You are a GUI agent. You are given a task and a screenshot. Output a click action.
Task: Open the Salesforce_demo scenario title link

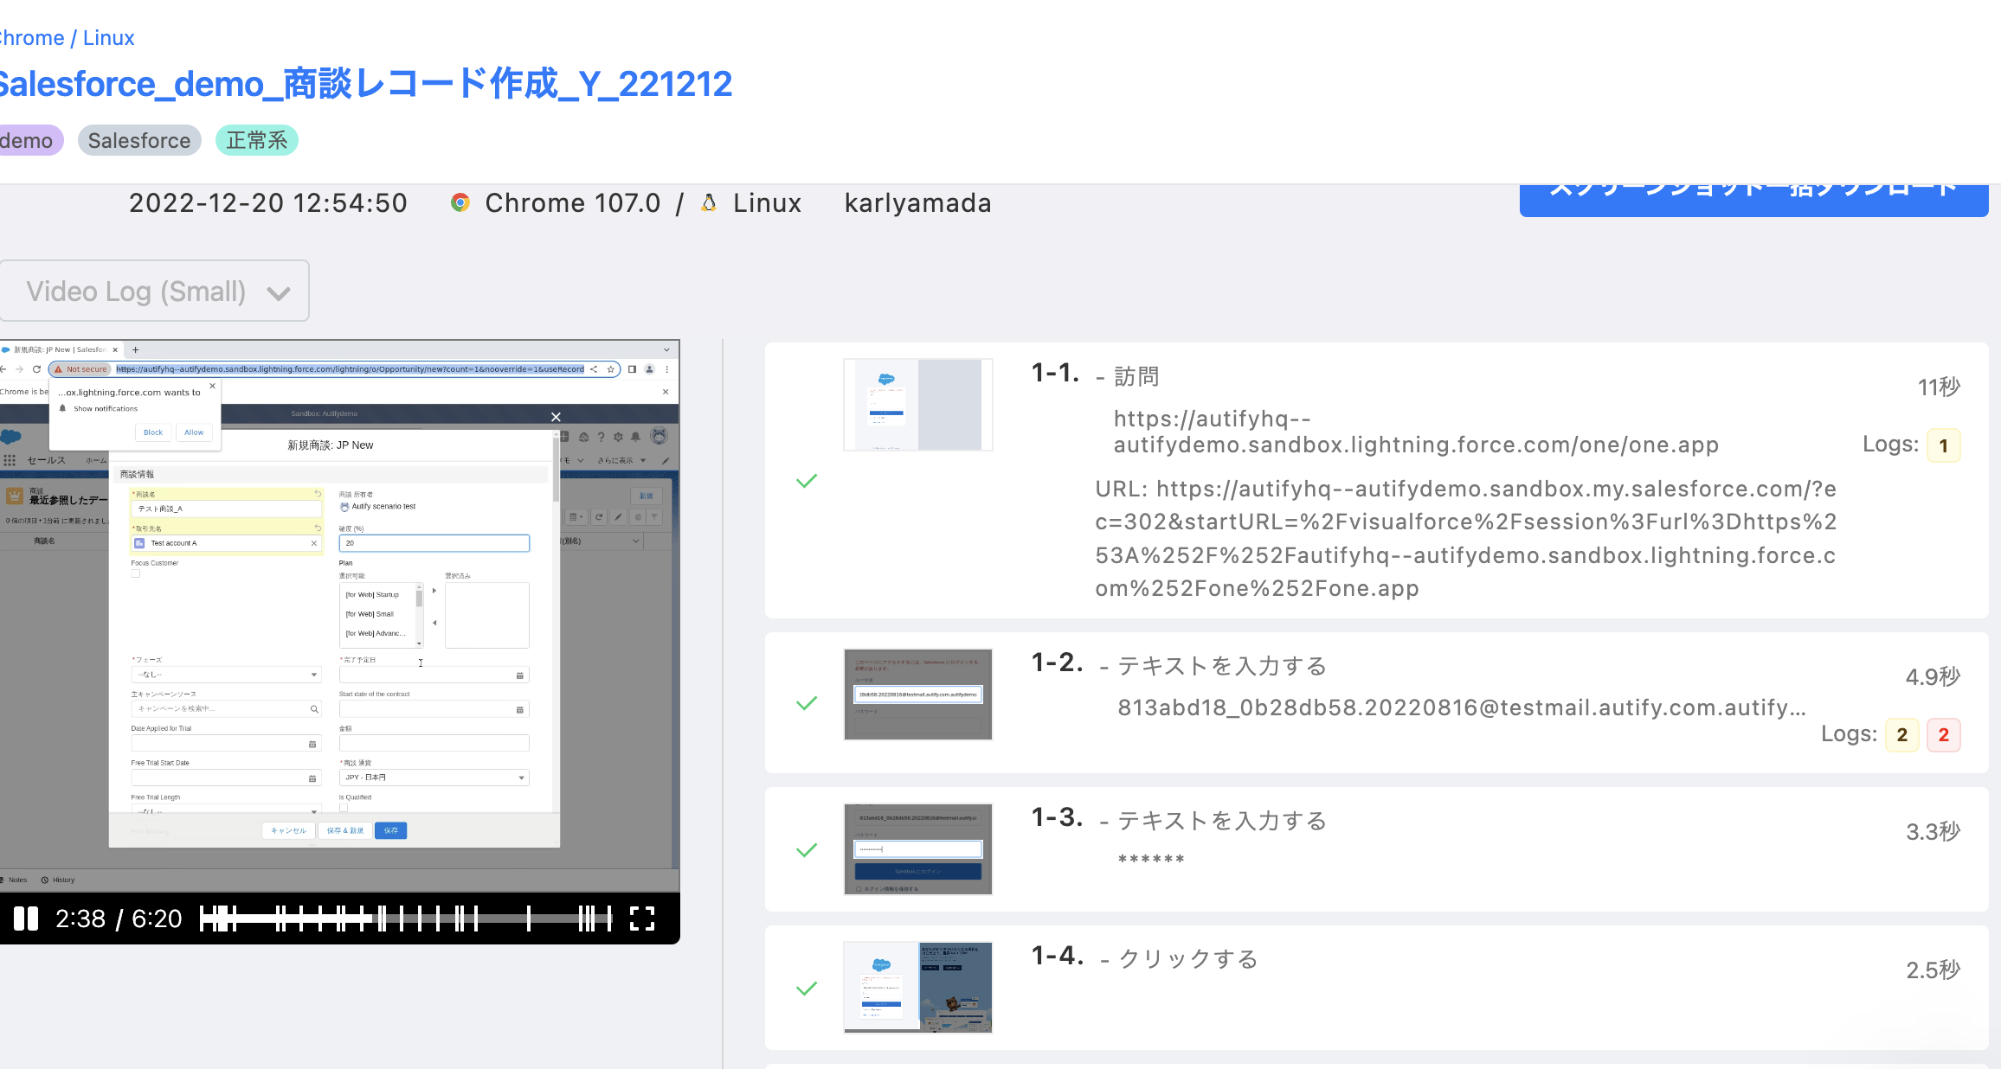(x=365, y=85)
